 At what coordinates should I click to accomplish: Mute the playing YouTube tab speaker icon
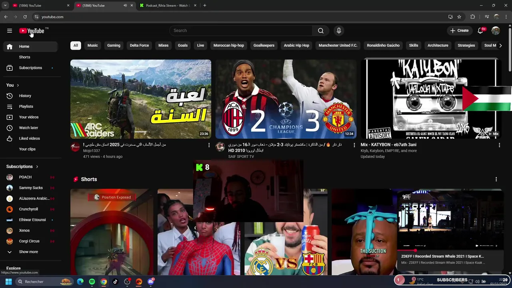(125, 6)
